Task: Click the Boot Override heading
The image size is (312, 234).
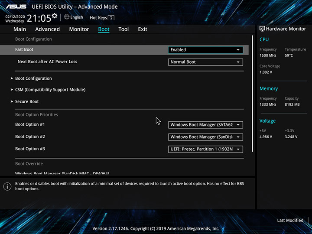Action: pyautogui.click(x=29, y=163)
